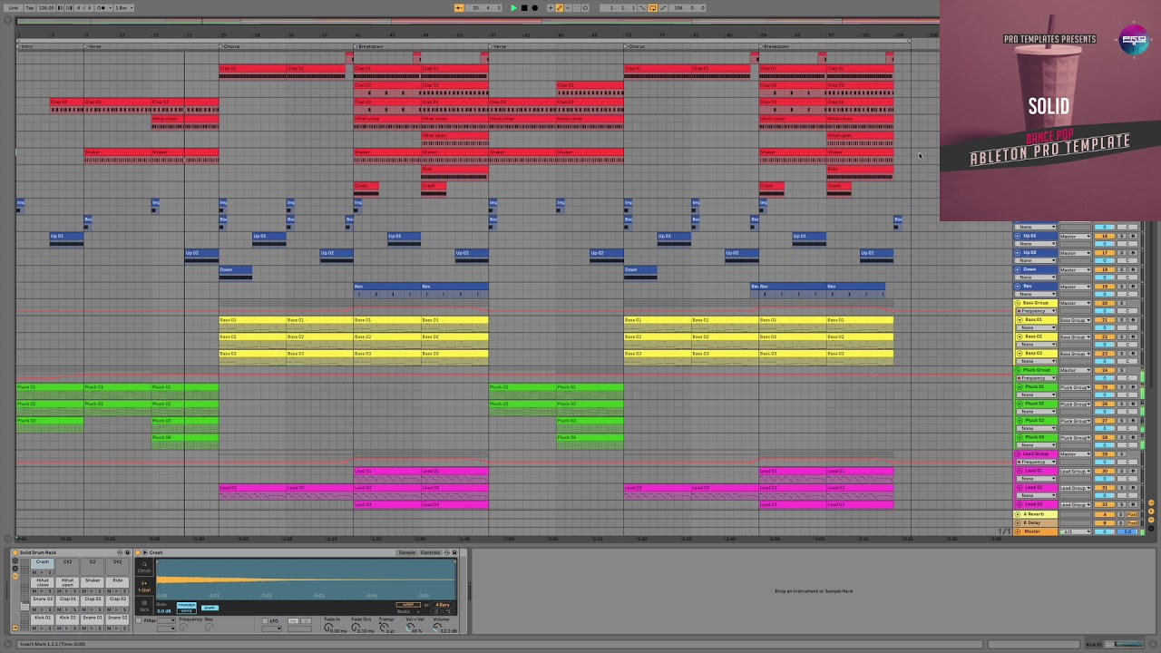The image size is (1161, 653).
Task: Toggle Solid Drum Rack device activator
Action: (15, 552)
